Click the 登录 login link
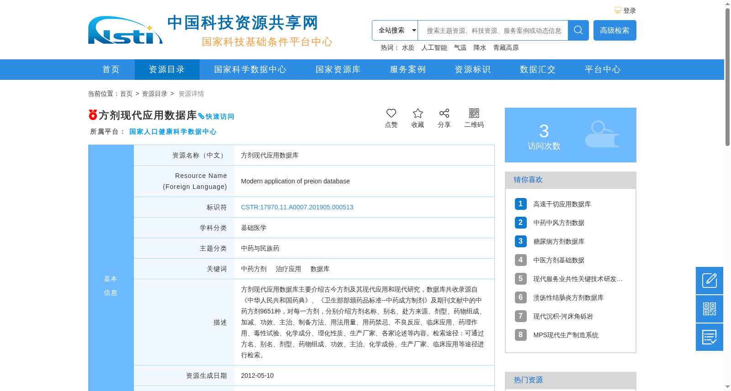The image size is (731, 391). 630,10
